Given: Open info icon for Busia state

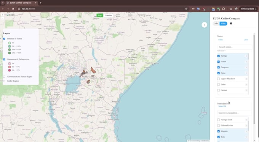Looking at the screenshot, I should pos(246,73).
